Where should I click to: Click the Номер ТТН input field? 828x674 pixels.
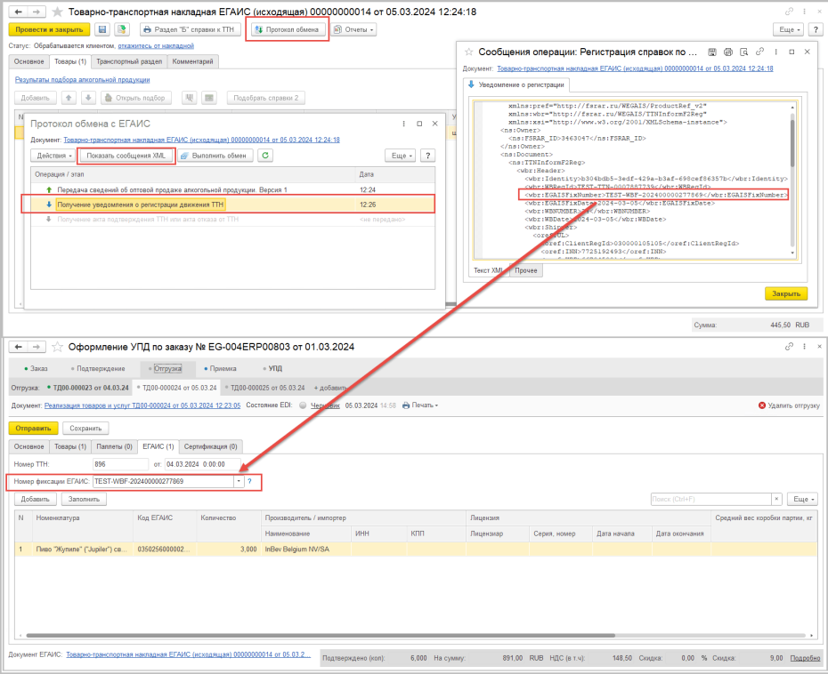click(121, 464)
